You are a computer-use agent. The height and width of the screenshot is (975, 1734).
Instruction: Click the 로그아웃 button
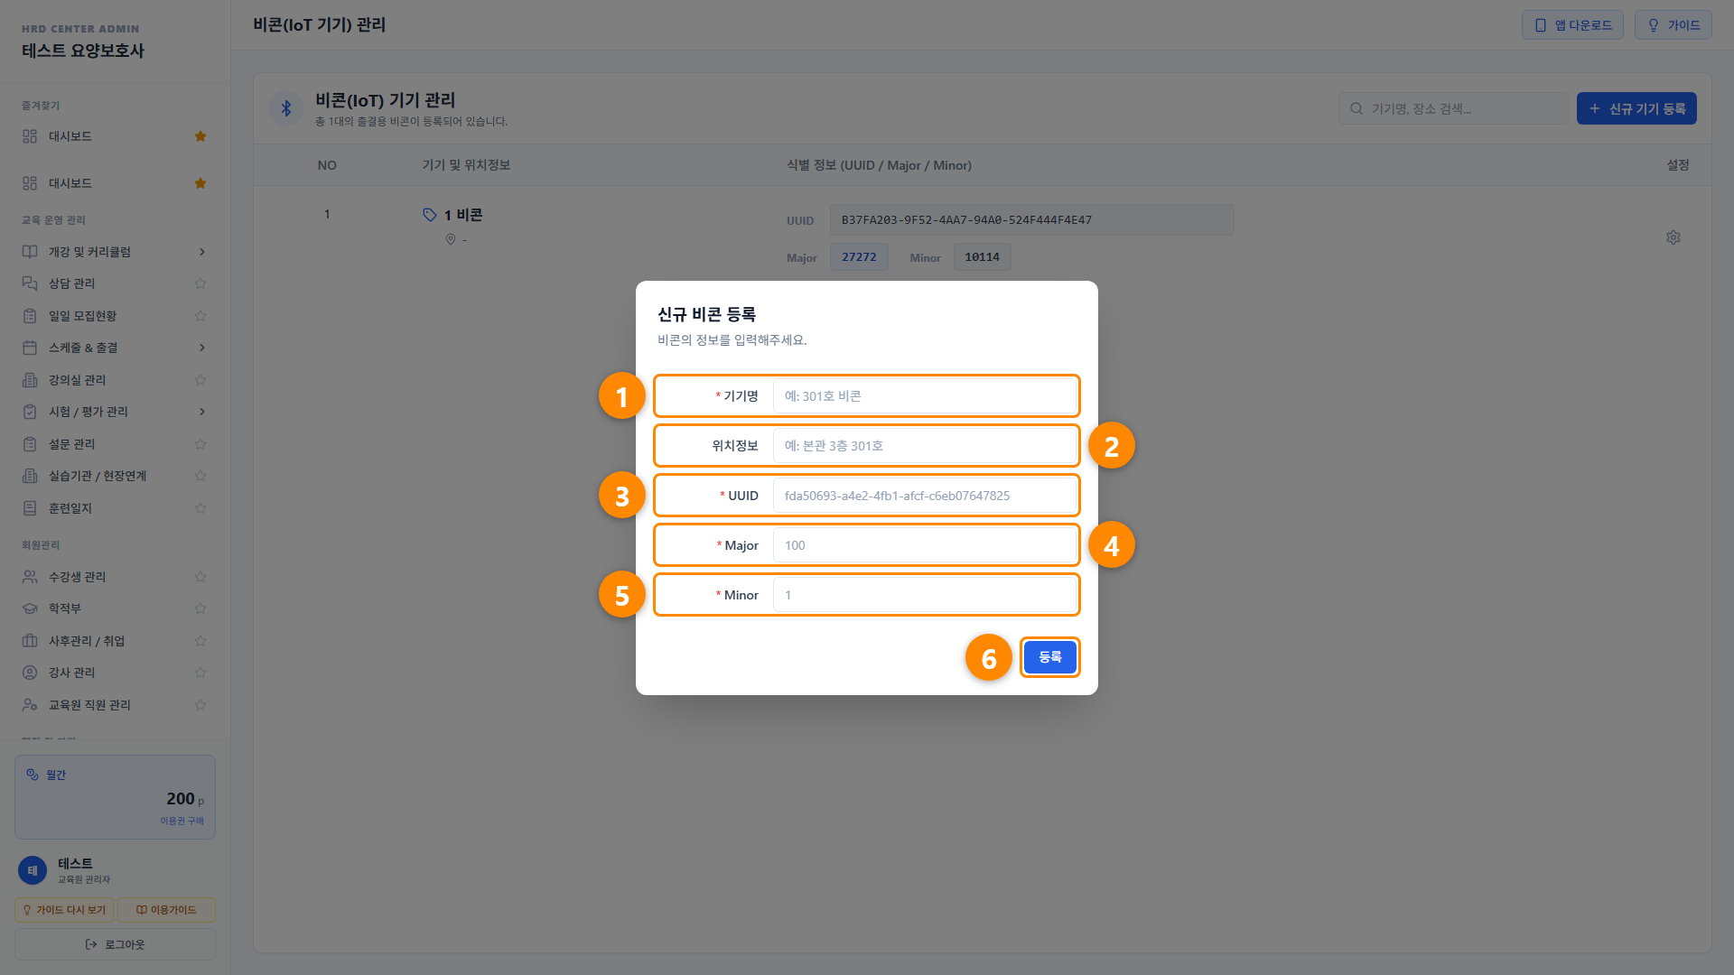pyautogui.click(x=115, y=944)
